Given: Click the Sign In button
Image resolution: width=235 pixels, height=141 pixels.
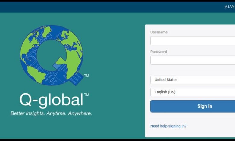Looking at the screenshot, I should click(x=193, y=106).
